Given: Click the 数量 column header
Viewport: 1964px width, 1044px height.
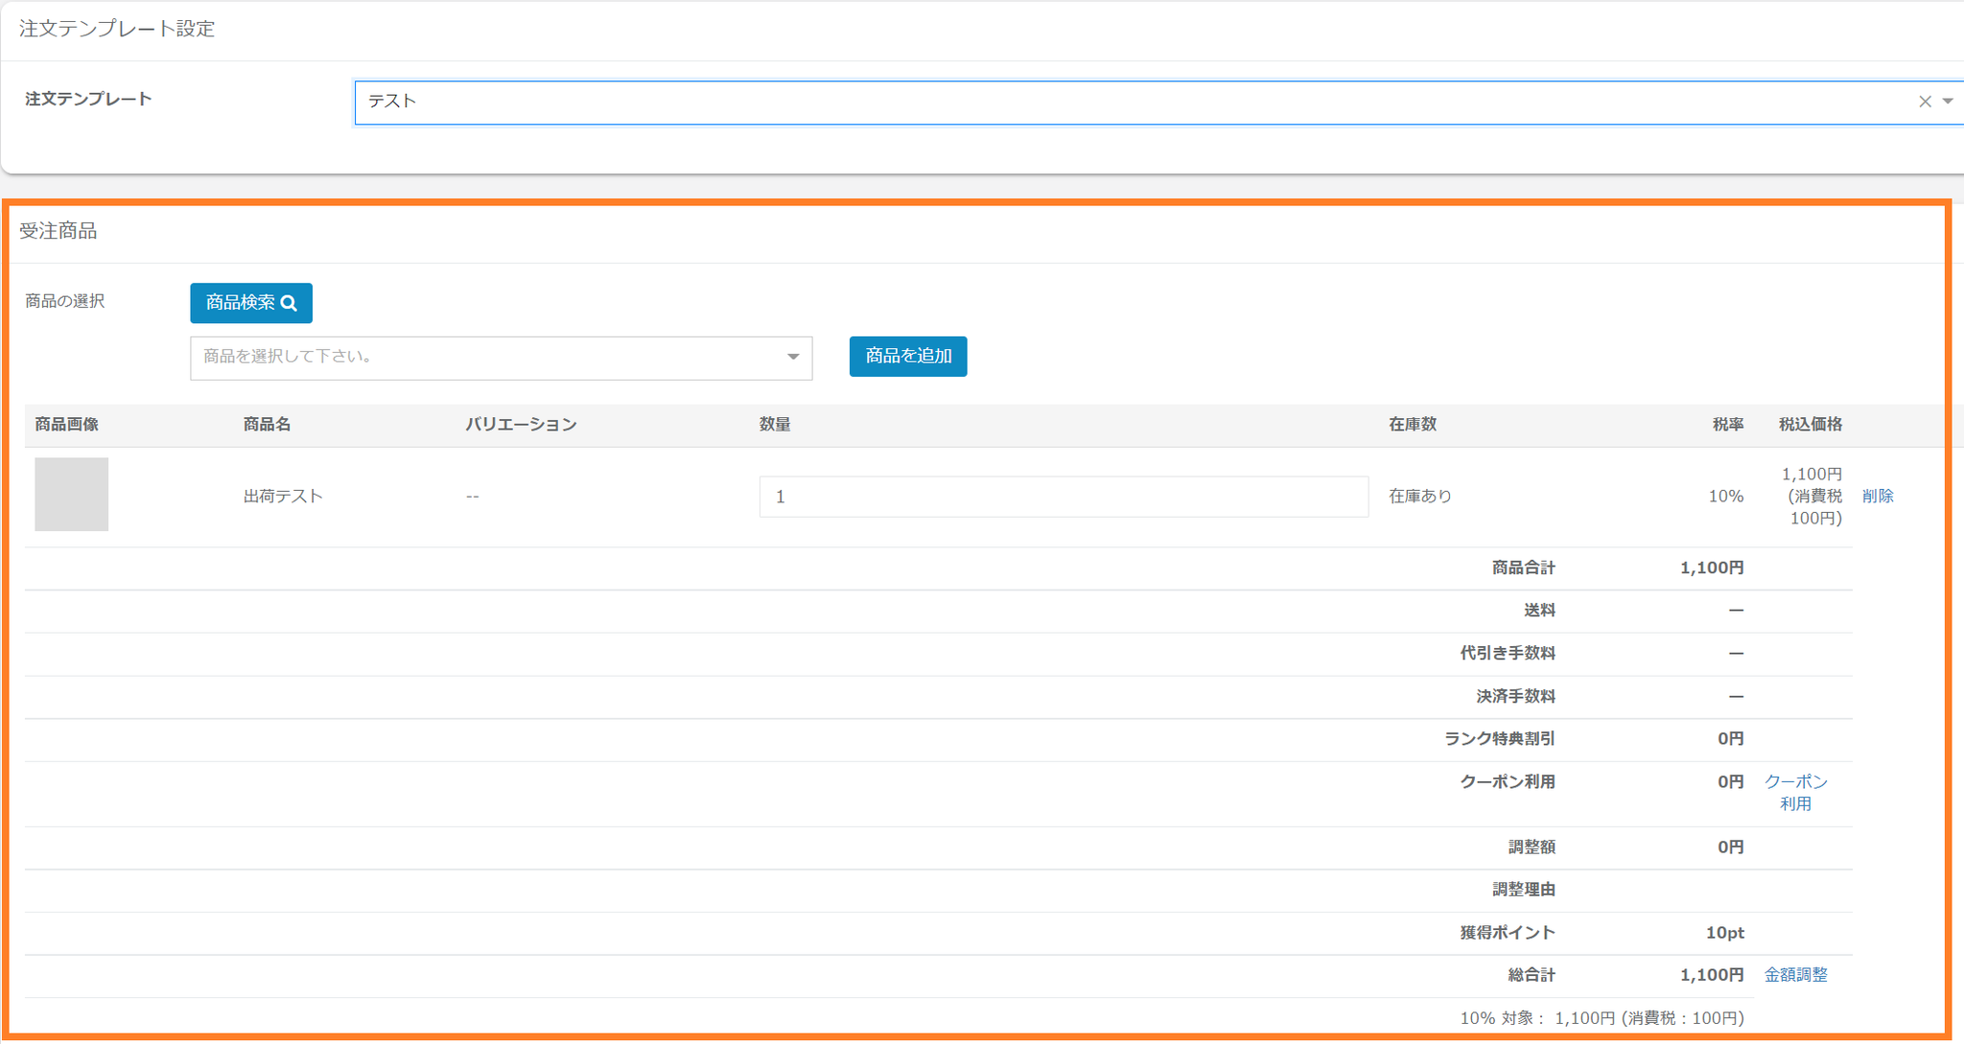Looking at the screenshot, I should pos(775,425).
